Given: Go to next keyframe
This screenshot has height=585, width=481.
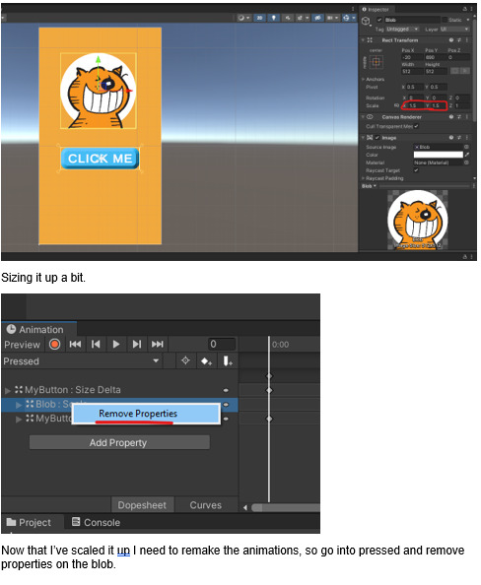Looking at the screenshot, I should pyautogui.click(x=137, y=344).
